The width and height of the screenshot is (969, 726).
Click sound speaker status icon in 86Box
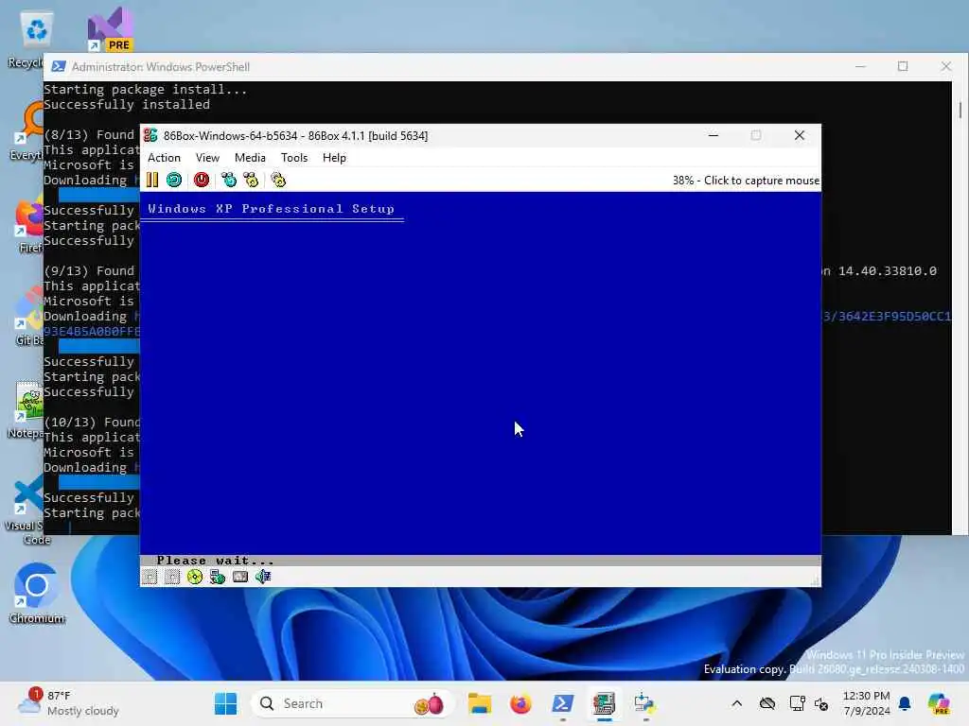click(263, 577)
